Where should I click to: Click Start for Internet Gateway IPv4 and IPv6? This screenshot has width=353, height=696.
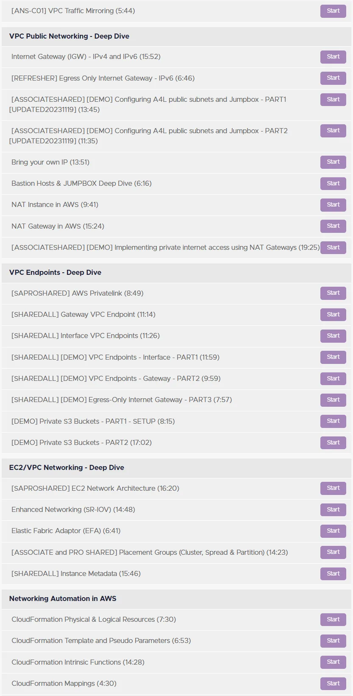(x=333, y=57)
